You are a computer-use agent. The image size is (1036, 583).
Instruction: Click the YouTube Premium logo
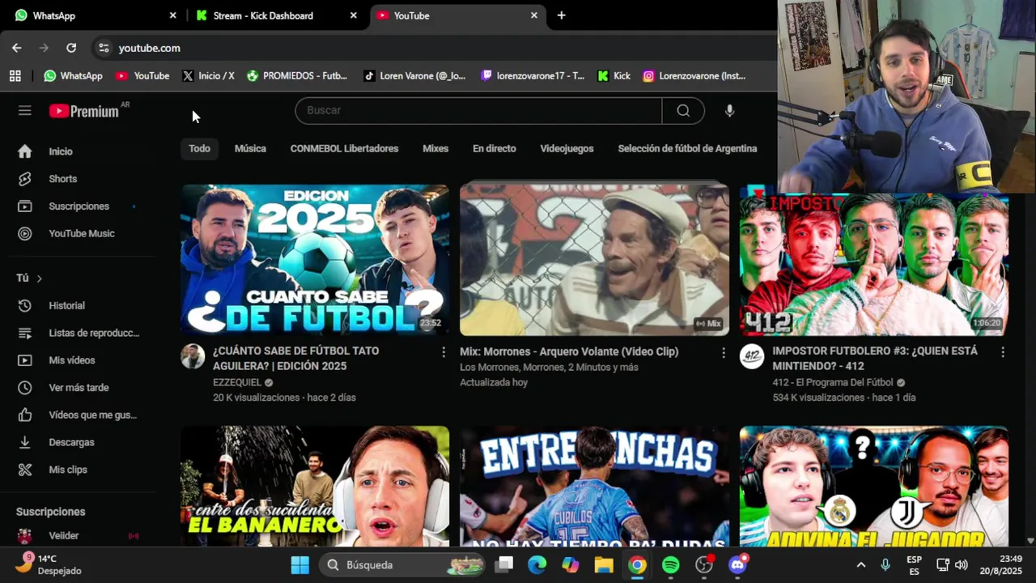[84, 111]
